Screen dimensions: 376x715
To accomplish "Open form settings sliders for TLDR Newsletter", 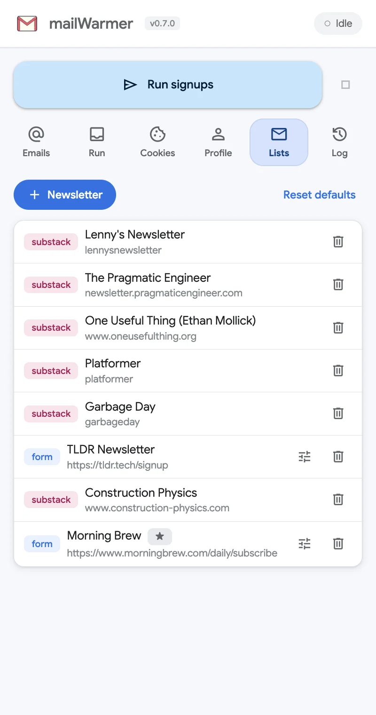I will (x=305, y=457).
